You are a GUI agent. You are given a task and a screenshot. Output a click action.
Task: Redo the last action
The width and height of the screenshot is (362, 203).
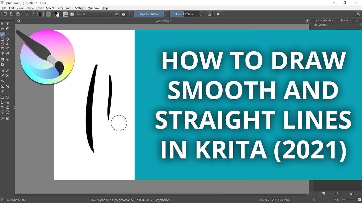(x=33, y=14)
